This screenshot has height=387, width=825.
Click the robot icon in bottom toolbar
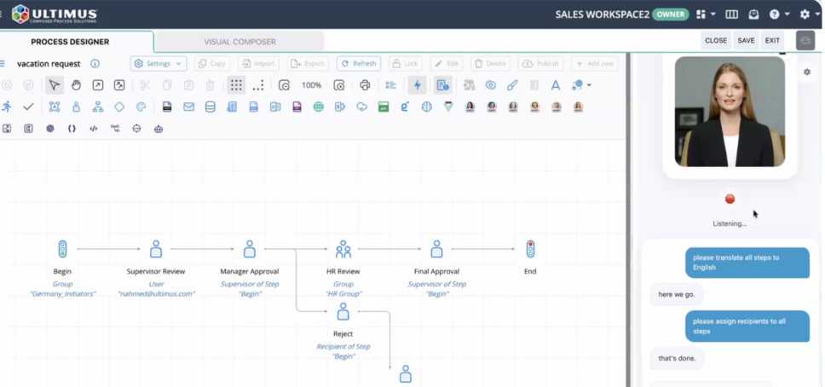[x=159, y=129]
